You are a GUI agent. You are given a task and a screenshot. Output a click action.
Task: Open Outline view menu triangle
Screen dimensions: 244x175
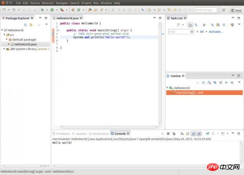(x=240, y=82)
